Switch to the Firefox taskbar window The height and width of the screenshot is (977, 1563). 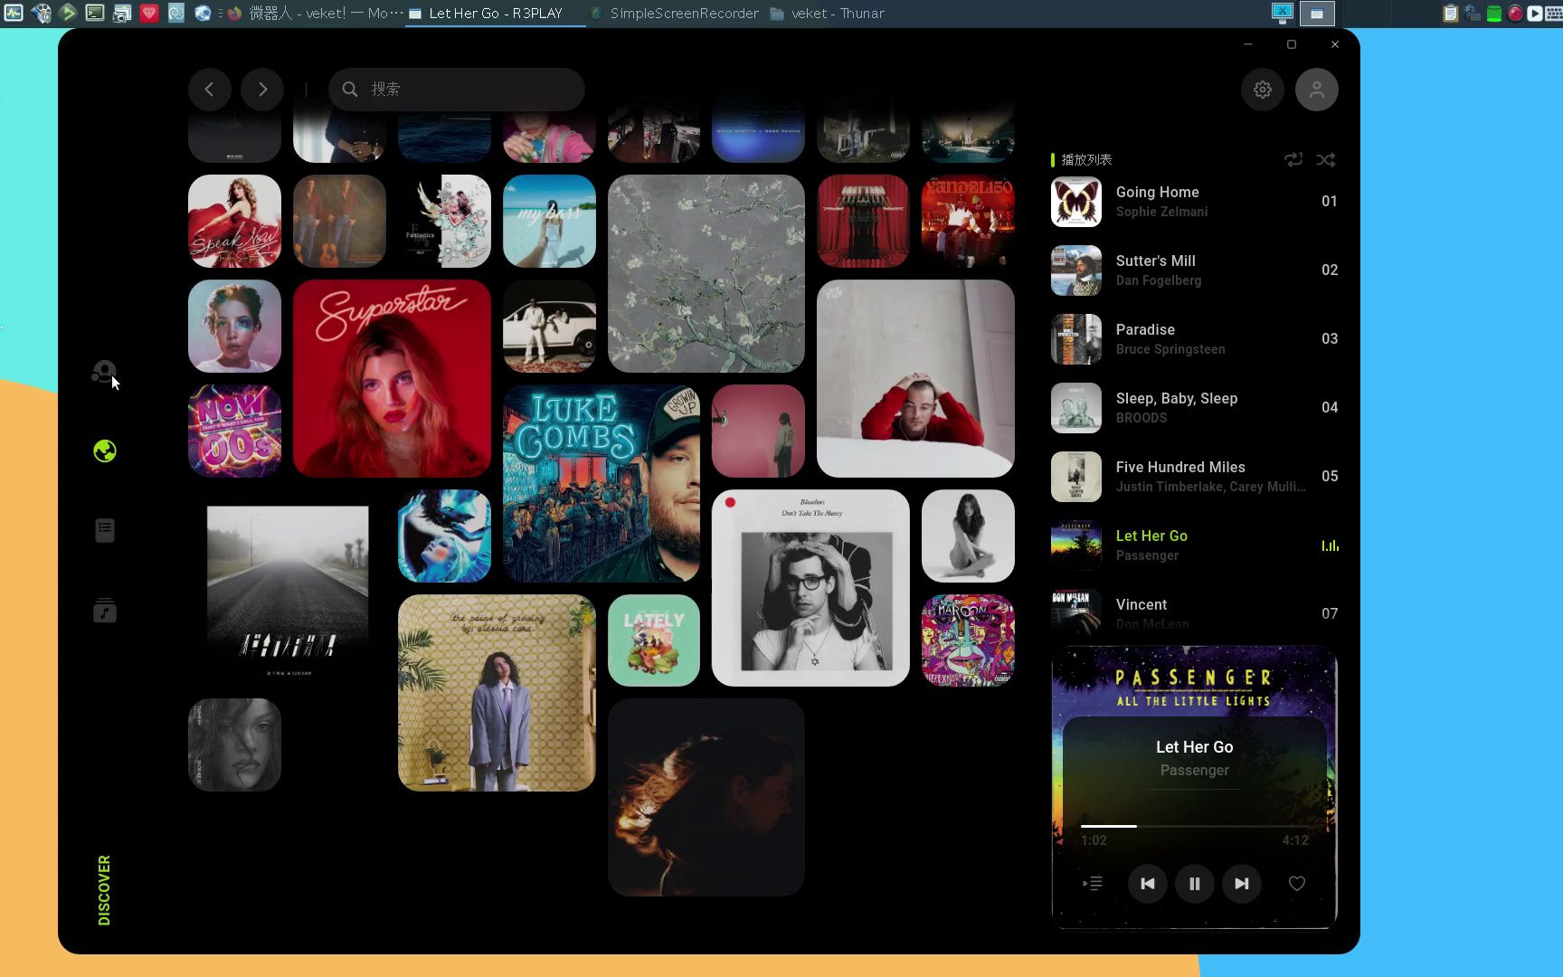314,14
